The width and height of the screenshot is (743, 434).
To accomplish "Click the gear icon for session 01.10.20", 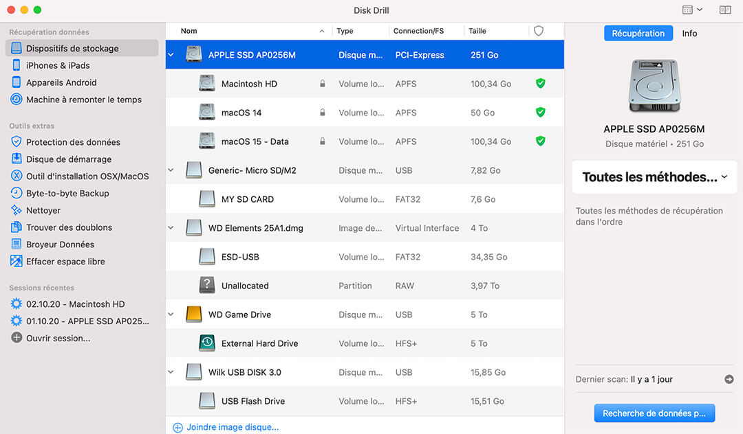I will pos(16,321).
